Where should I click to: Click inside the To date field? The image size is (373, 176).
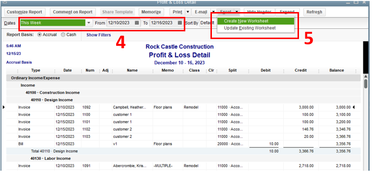(x=164, y=23)
